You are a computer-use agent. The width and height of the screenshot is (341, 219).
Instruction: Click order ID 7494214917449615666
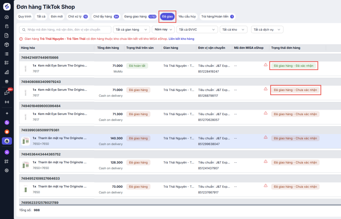40,58
